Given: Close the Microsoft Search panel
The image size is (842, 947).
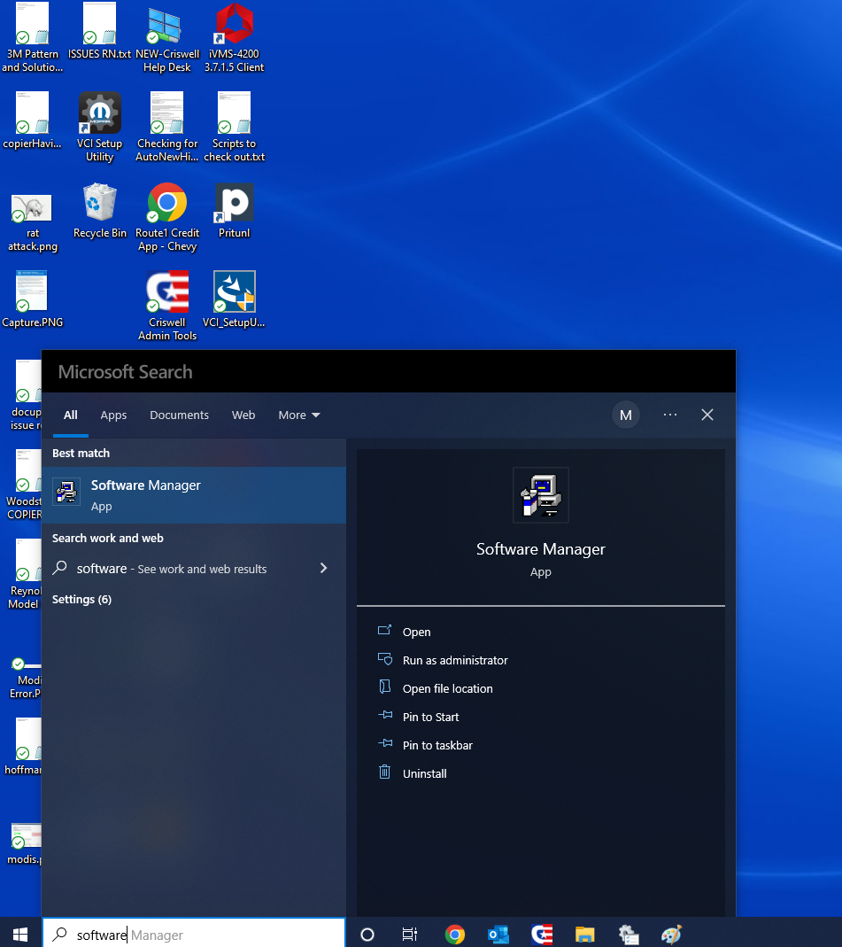Looking at the screenshot, I should 707,415.
